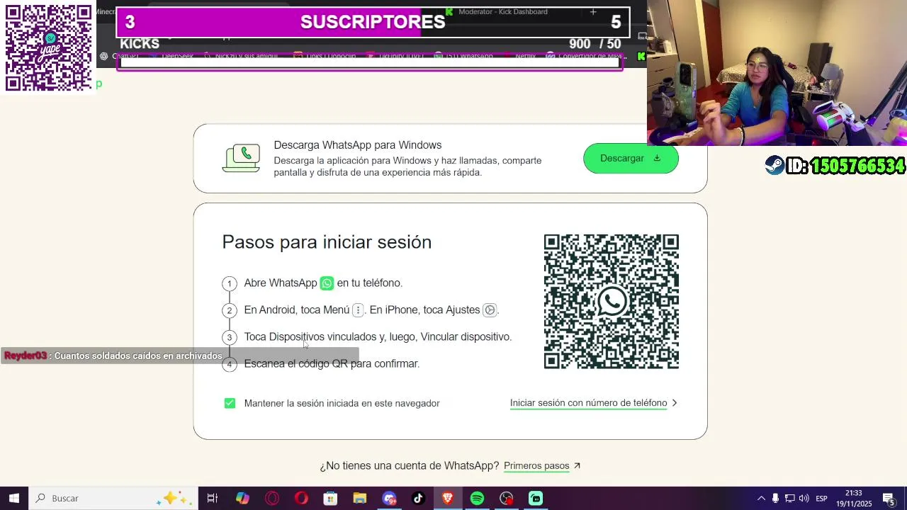Open Opera GX from the taskbar
Viewport: 907px width, 510px height.
(272, 499)
